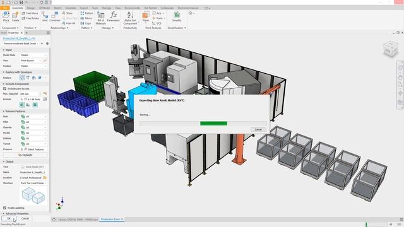This screenshot has width=404, height=227.
Task: Select first Exclude components mode icon
Action: pos(22,105)
